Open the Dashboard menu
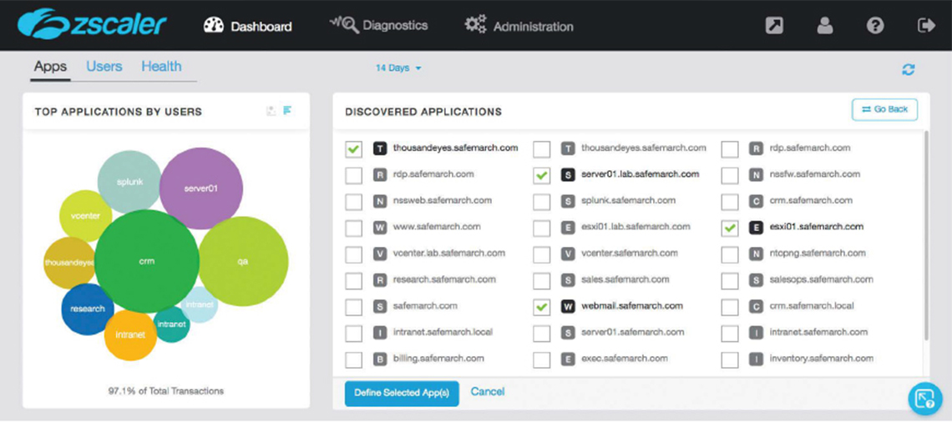952x422 pixels. click(248, 26)
